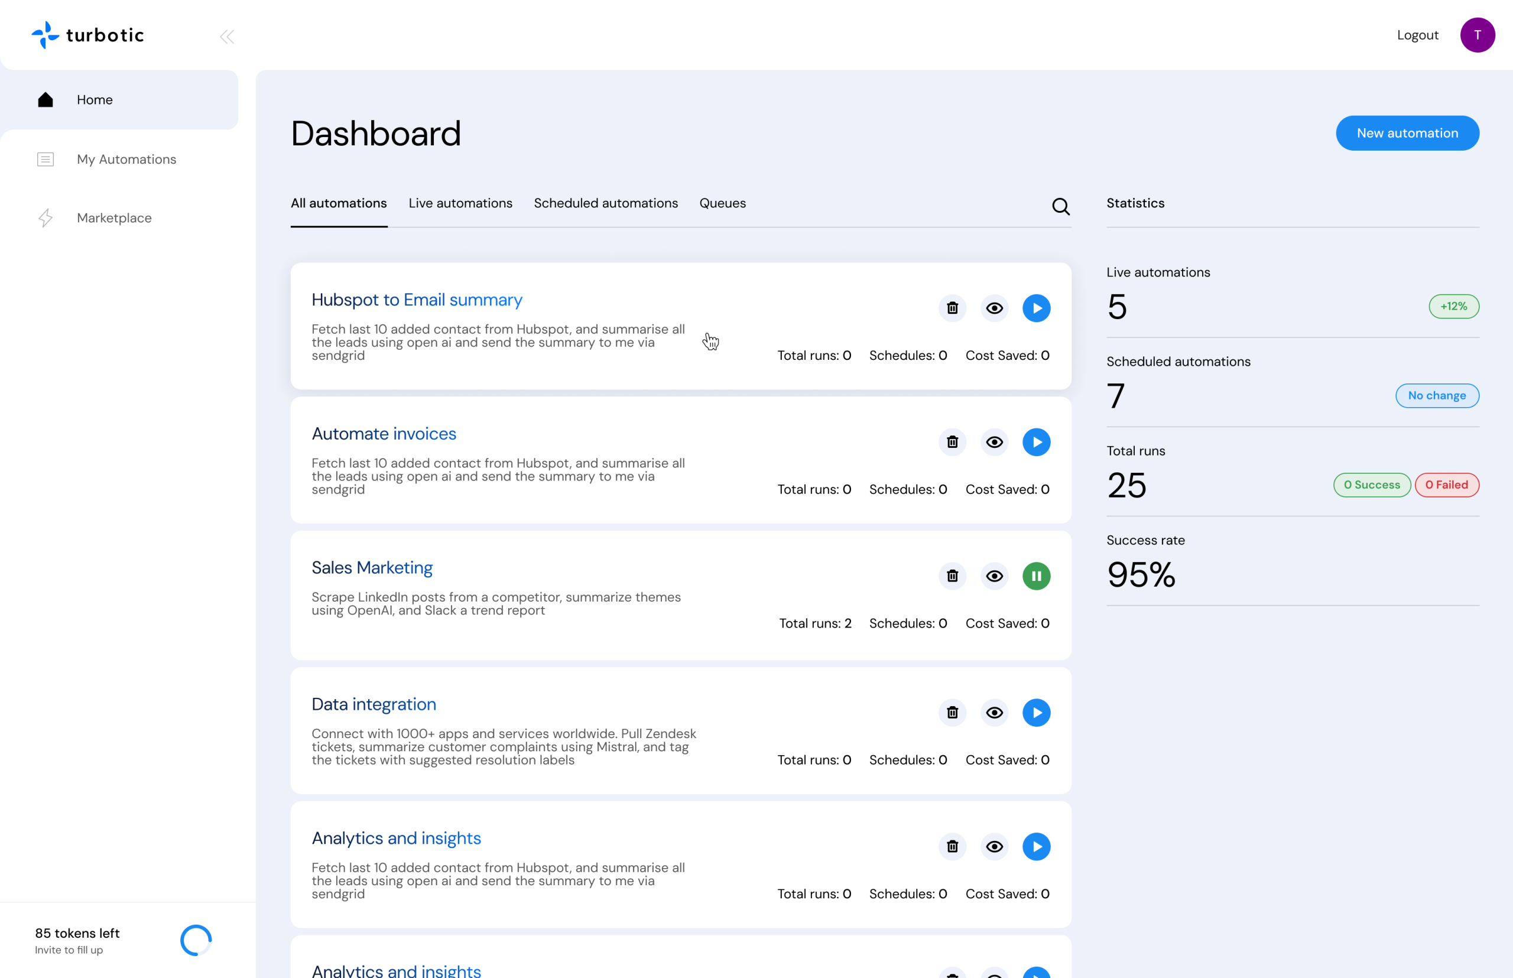Select All automations tab
Screen dimensions: 1513x978
339,203
